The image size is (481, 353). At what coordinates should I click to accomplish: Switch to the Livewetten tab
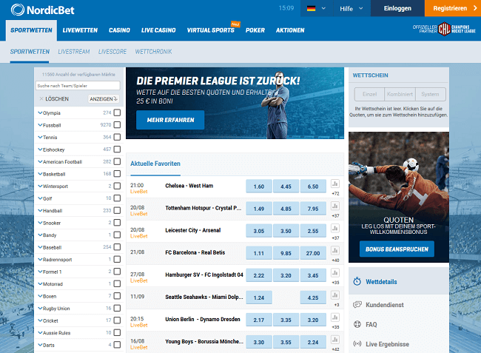80,30
